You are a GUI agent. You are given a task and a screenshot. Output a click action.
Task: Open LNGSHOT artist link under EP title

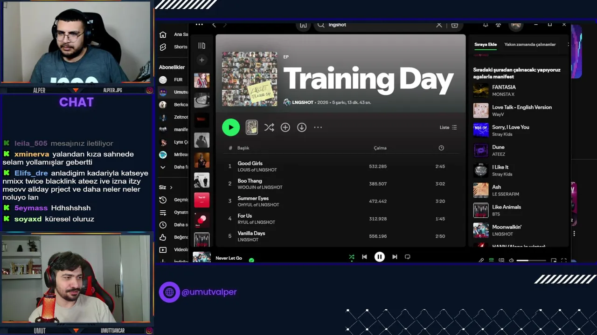(303, 102)
